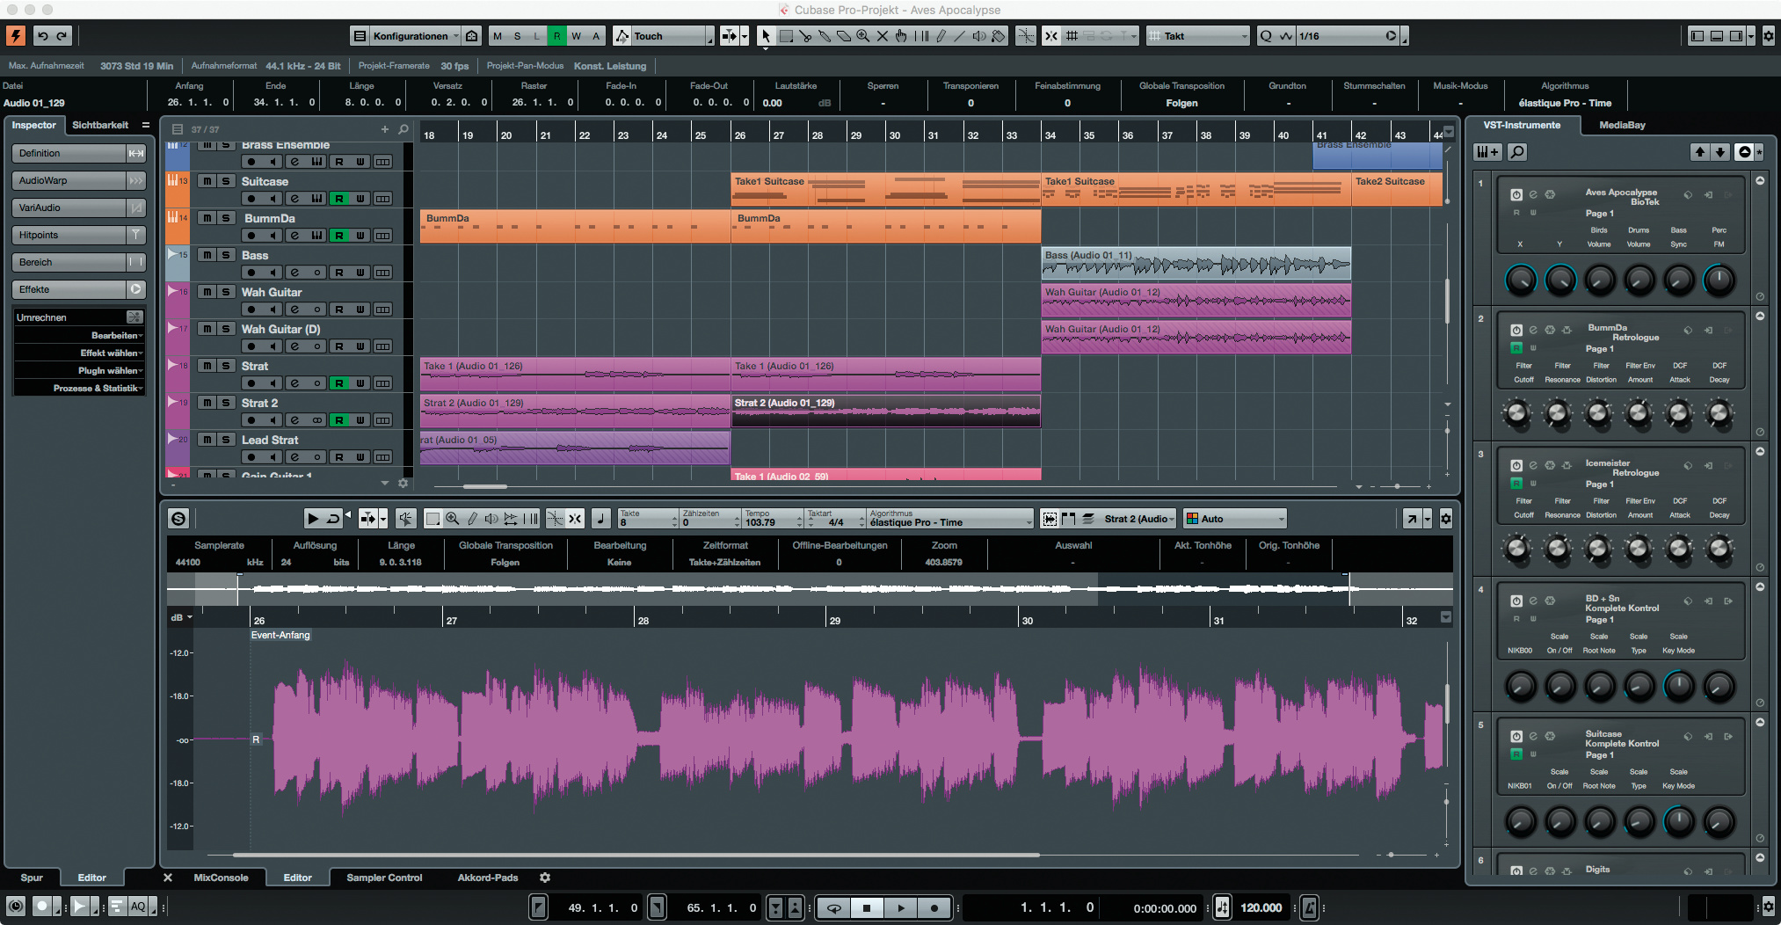Screen dimensions: 1781x925
Task: Select the Scissors split tool in the toolbar
Action: point(805,36)
